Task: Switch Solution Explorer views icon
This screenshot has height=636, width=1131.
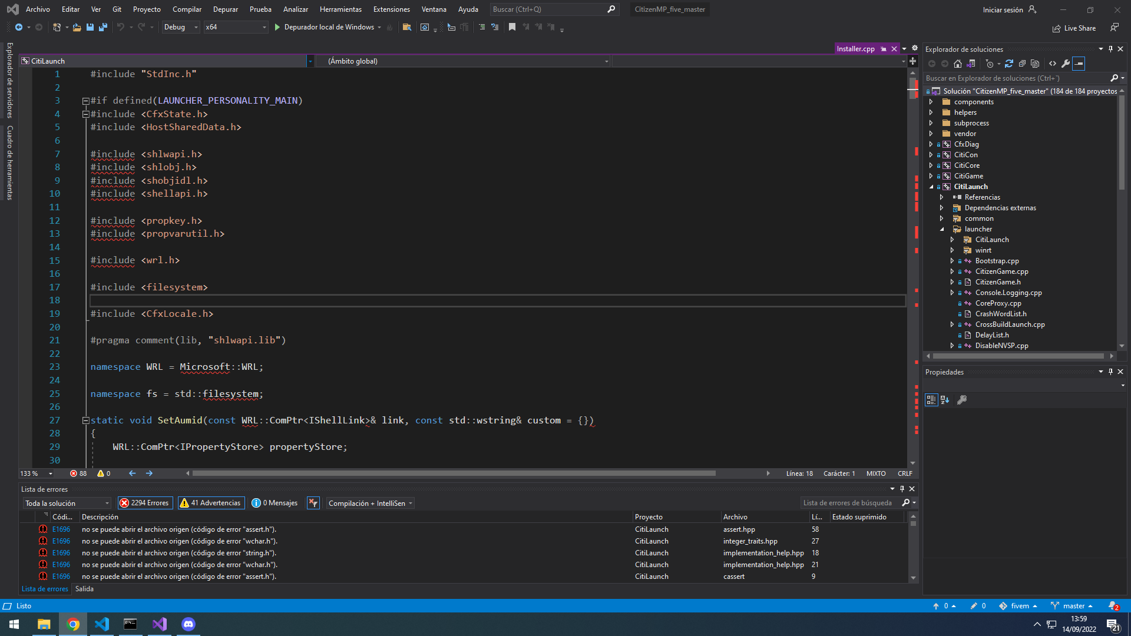Action: 971,64
